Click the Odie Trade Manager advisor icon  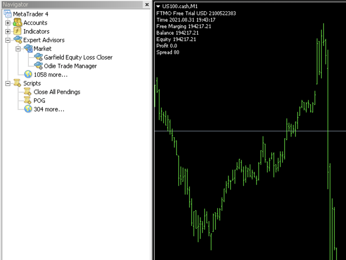38,66
